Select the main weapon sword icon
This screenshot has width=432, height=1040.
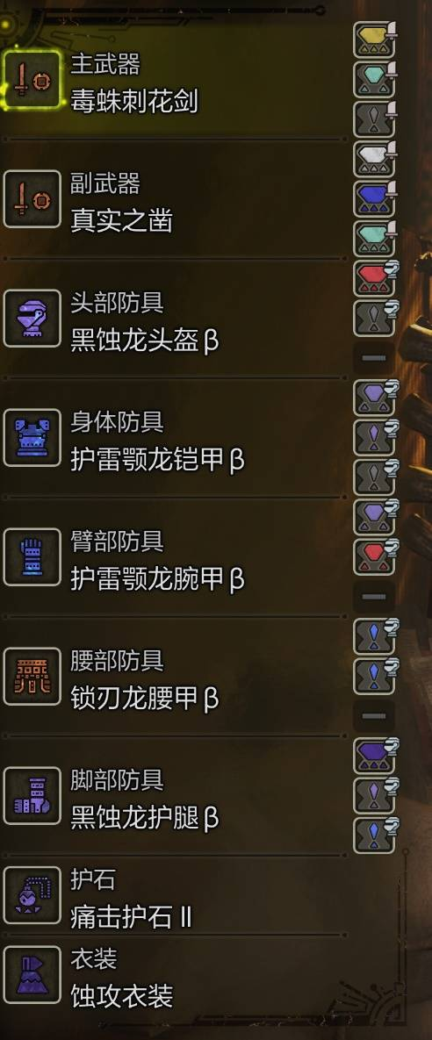[x=32, y=80]
